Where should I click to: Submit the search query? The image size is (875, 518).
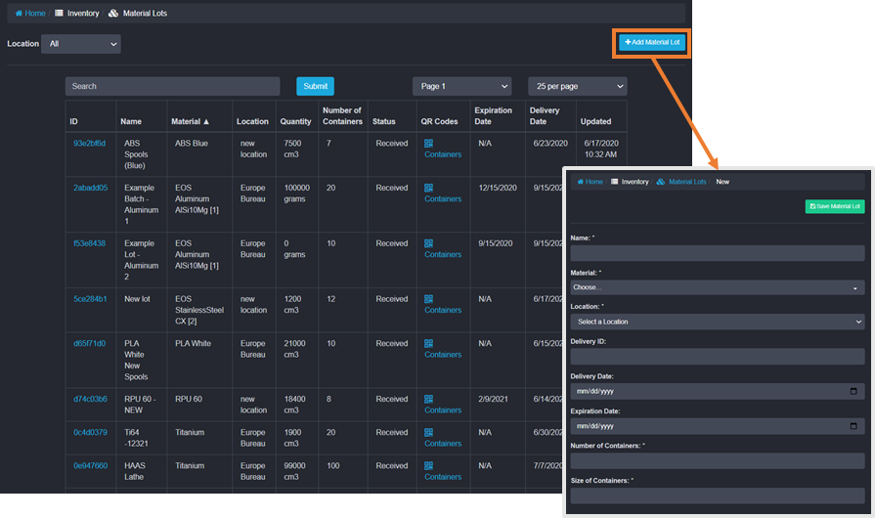(315, 86)
